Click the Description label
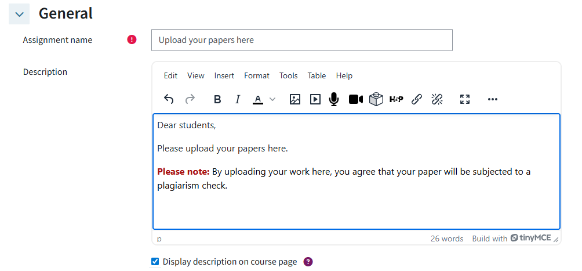582x271 pixels. pyautogui.click(x=45, y=72)
